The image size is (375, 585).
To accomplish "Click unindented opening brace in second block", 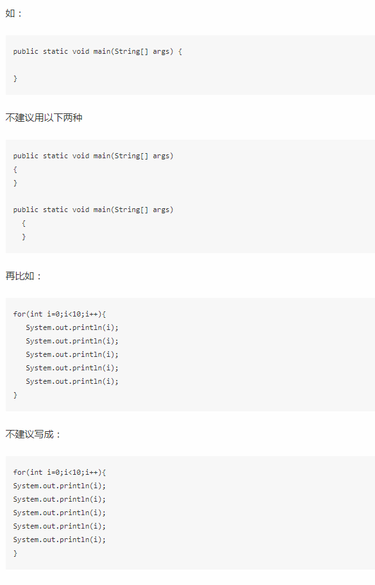I will pos(15,169).
